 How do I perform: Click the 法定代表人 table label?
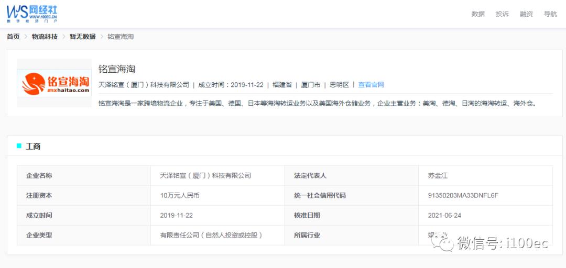(x=310, y=176)
